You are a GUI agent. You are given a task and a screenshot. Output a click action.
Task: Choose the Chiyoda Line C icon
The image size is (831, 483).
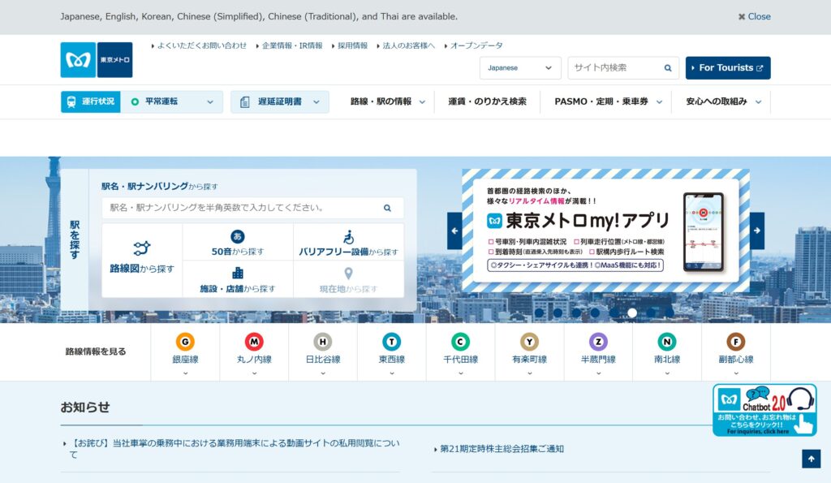(x=460, y=342)
